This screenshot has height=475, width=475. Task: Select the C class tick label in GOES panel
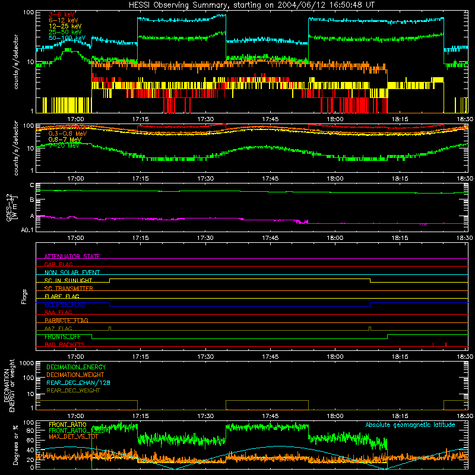tap(32, 185)
